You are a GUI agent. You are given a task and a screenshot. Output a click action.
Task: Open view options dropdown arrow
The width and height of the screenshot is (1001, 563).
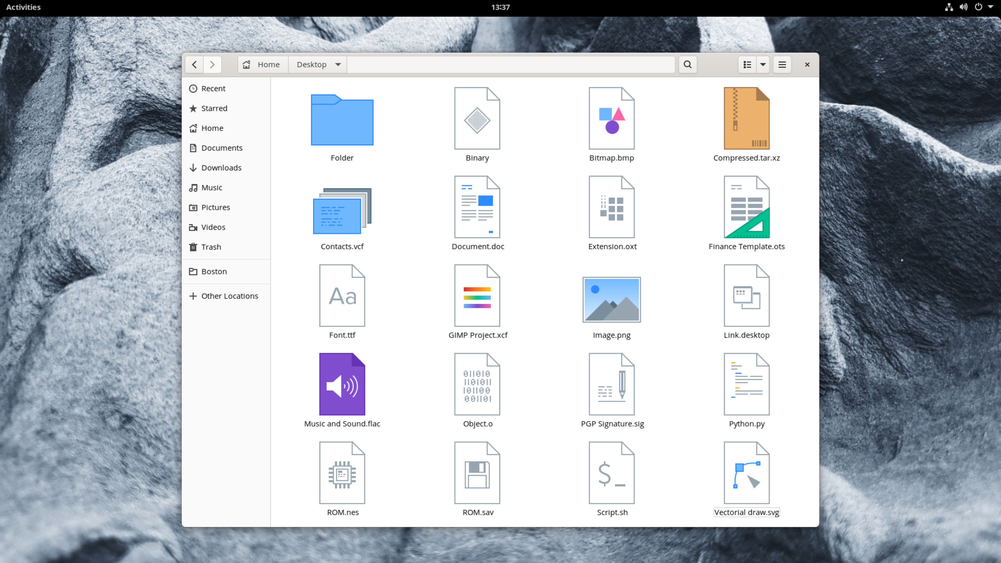click(x=763, y=64)
